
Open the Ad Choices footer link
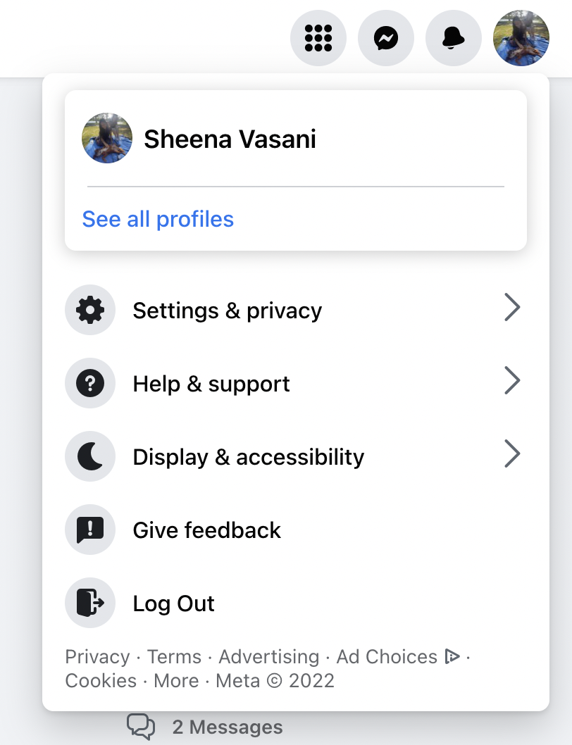(x=398, y=656)
